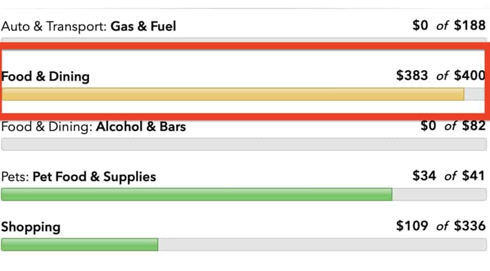Click the $109 of $336 amount

440,226
